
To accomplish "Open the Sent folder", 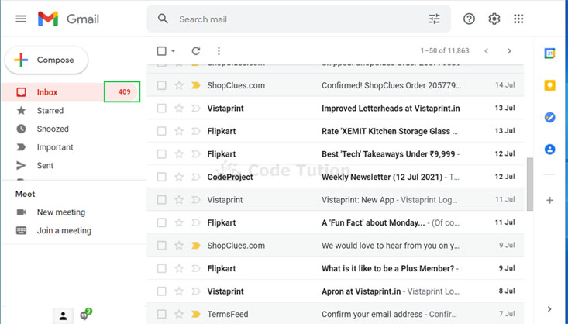I will pos(45,165).
